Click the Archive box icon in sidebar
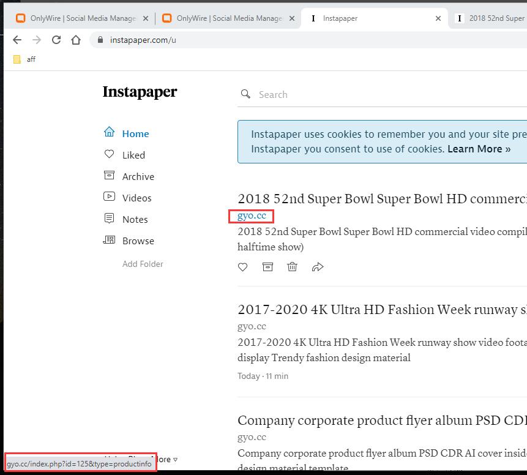Viewport: 527px width, 475px height. pyautogui.click(x=109, y=175)
